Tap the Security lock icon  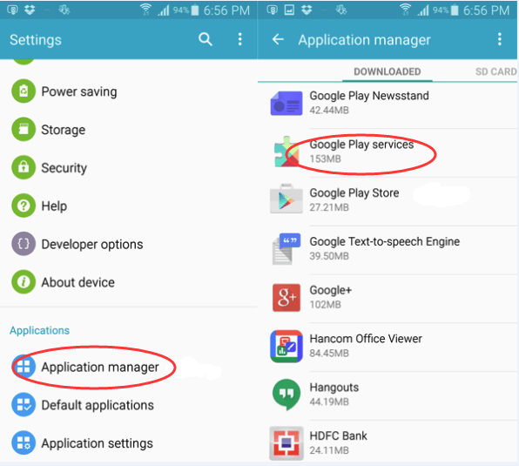coord(24,167)
